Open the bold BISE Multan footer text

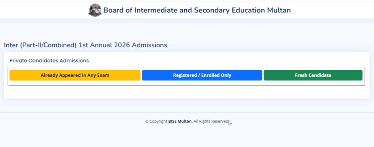point(180,121)
